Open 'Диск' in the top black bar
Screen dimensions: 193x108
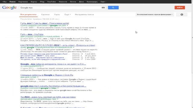point(81,2)
